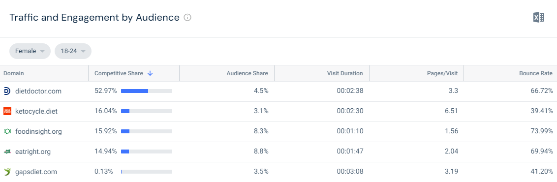
Task: Select visit duration 00:02:30
Action: point(350,111)
